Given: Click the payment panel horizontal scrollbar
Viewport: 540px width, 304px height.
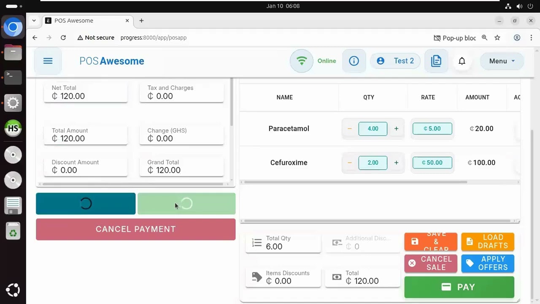Looking at the screenshot, I should click(x=133, y=184).
